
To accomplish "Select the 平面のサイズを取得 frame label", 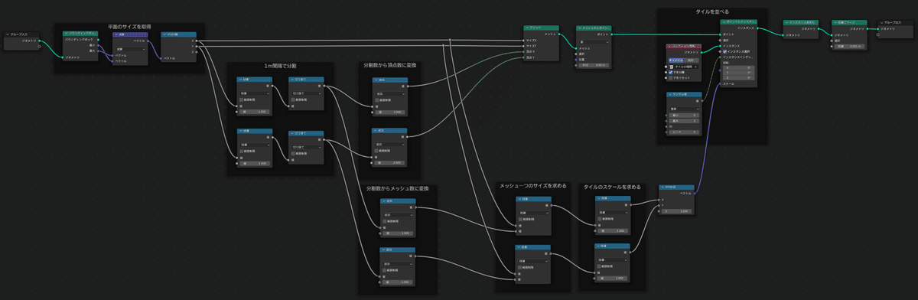I will point(129,26).
